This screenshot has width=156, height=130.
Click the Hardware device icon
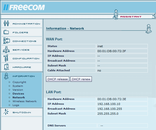pos(6,67)
